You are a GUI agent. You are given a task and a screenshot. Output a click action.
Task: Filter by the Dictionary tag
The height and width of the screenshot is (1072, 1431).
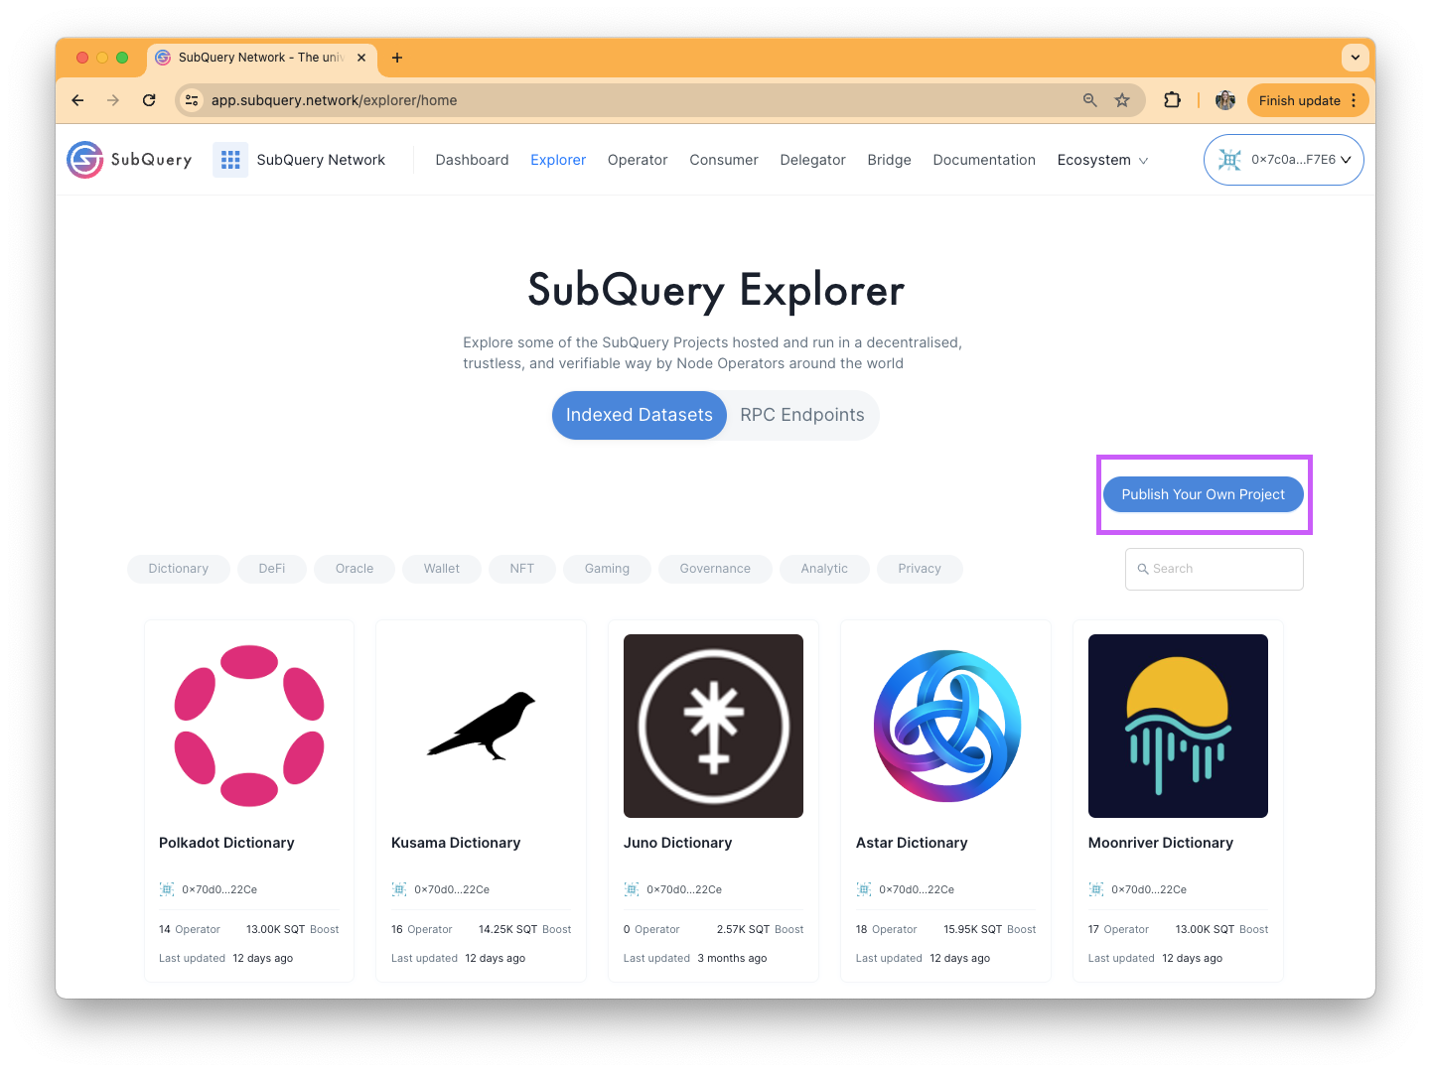point(179,569)
